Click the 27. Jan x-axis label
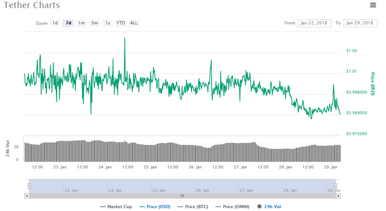This screenshot has height=211, width=386. tap(240, 167)
